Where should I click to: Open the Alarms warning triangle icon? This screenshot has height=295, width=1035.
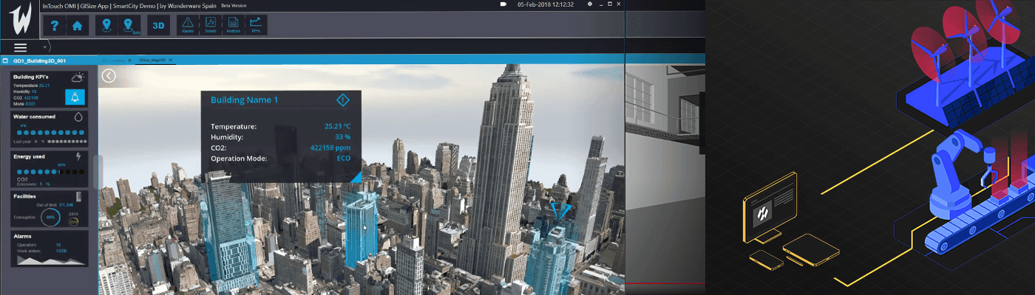click(188, 25)
